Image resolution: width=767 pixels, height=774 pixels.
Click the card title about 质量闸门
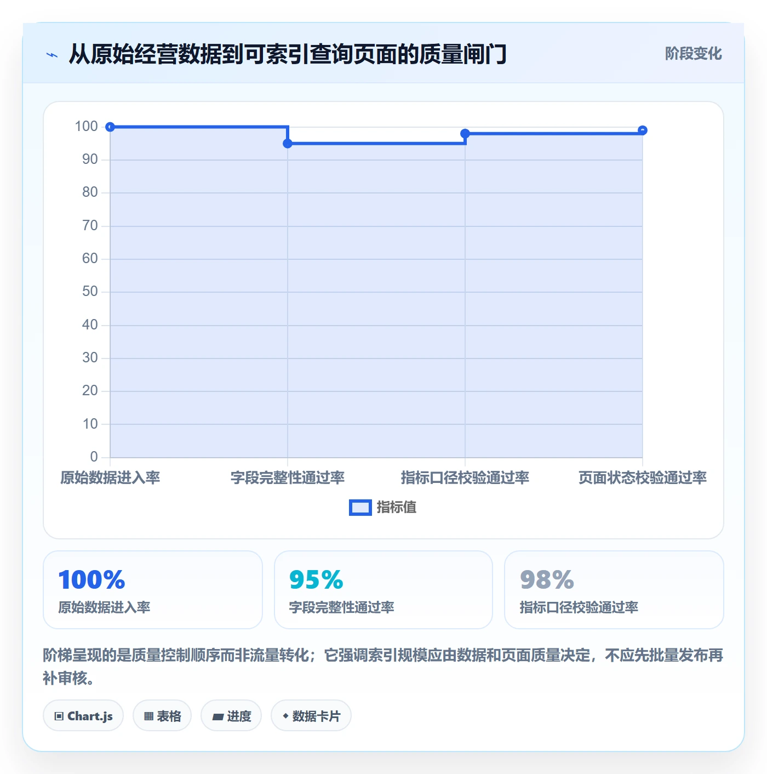288,54
